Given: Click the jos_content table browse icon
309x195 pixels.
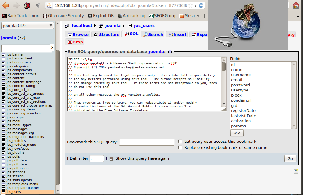Looking at the screenshot, I should (x=3, y=78).
